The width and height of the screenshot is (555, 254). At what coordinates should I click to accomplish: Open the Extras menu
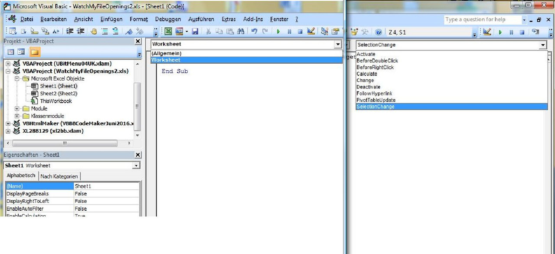pyautogui.click(x=229, y=19)
